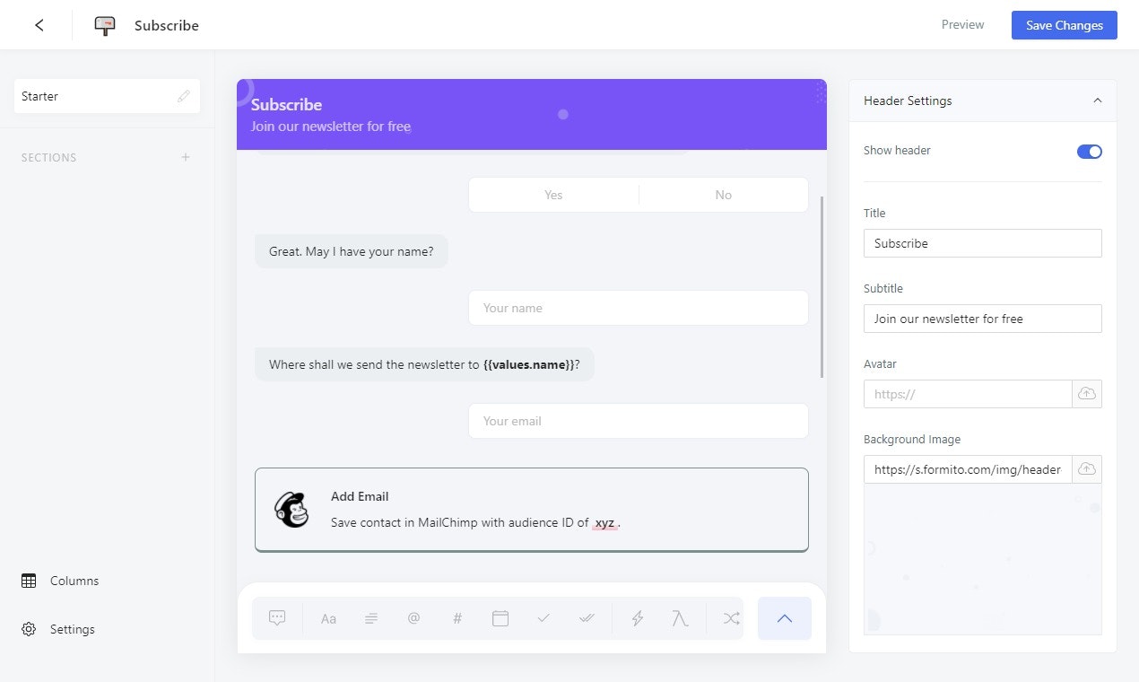Edit the Background Image URL field
The width and height of the screenshot is (1139, 682).
point(968,469)
